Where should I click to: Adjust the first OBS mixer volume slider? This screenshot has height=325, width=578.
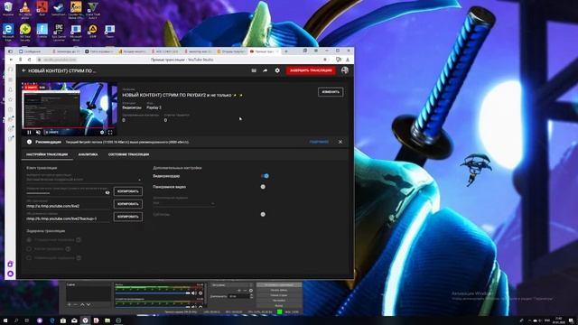(x=153, y=293)
